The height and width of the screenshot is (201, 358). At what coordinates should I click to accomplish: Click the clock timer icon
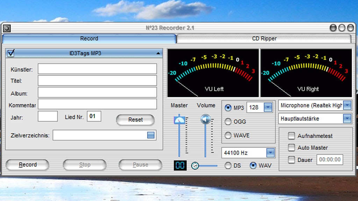195,166
